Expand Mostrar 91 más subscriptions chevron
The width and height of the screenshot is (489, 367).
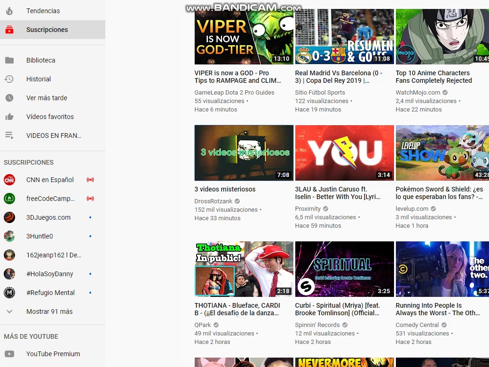click(9, 311)
